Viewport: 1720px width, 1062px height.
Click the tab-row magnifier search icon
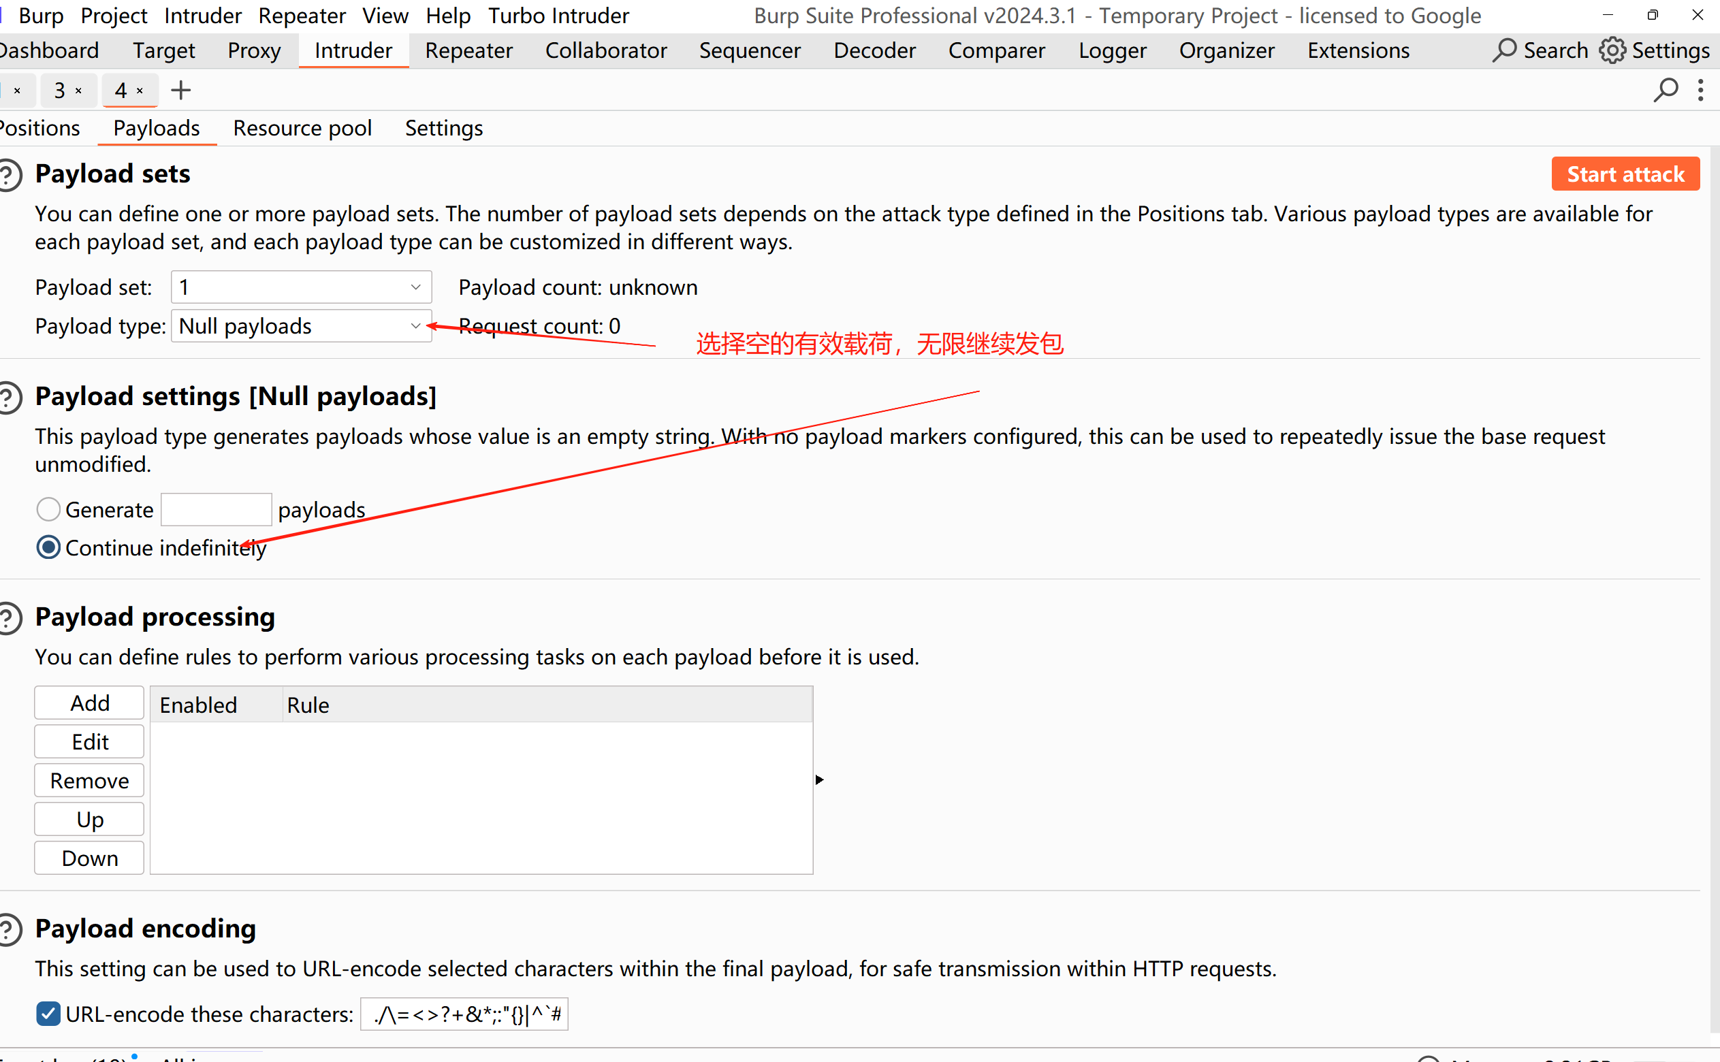1666,90
